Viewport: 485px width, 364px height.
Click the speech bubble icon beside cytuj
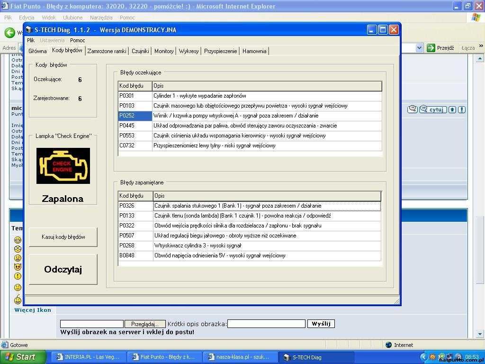point(413,109)
